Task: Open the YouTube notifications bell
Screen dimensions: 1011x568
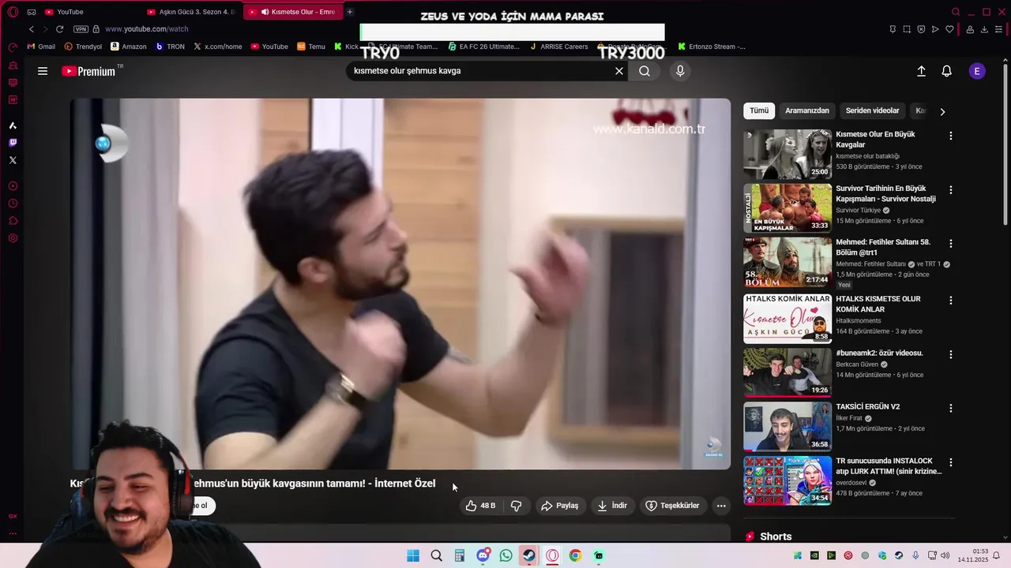Action: click(x=946, y=71)
